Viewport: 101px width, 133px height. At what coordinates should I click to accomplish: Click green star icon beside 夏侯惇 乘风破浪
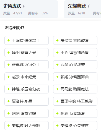(57, 40)
